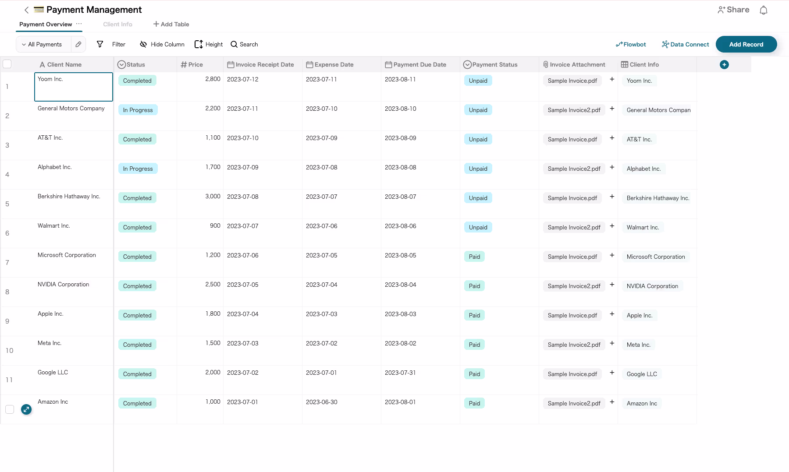The height and width of the screenshot is (472, 789).
Task: Click the notification bell
Action: click(764, 10)
